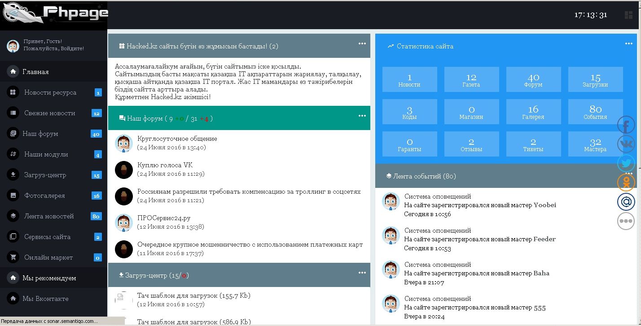Expand the three-dots menu of Наш форум panel
Image resolution: width=641 pixels, height=326 pixels.
[x=362, y=116]
